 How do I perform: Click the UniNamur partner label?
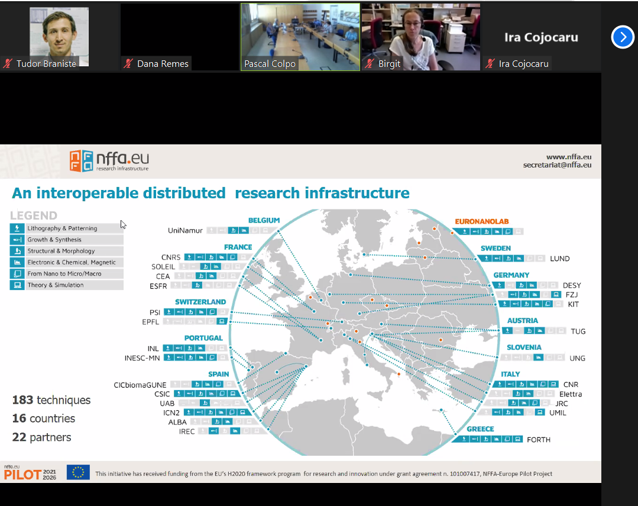185,231
